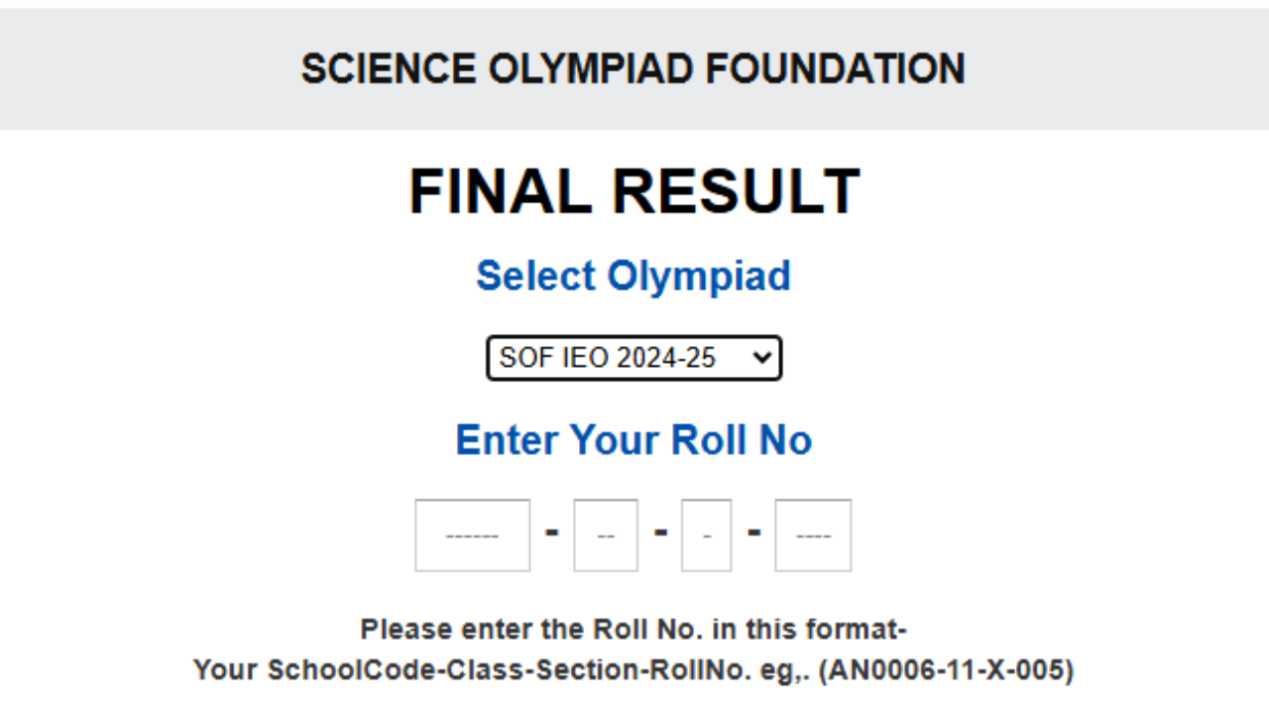
Task: Click the dash between school code and class fields
Action: pos(552,533)
